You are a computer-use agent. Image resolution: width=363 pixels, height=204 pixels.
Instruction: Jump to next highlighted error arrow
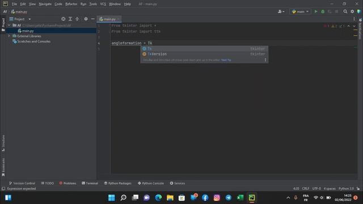pos(354,26)
